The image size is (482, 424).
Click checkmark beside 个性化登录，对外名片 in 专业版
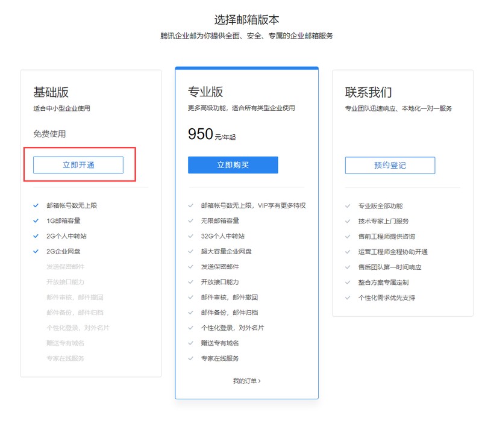[190, 328]
